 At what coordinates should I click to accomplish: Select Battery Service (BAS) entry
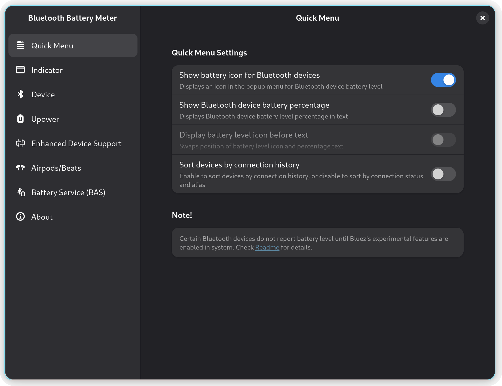pos(73,192)
